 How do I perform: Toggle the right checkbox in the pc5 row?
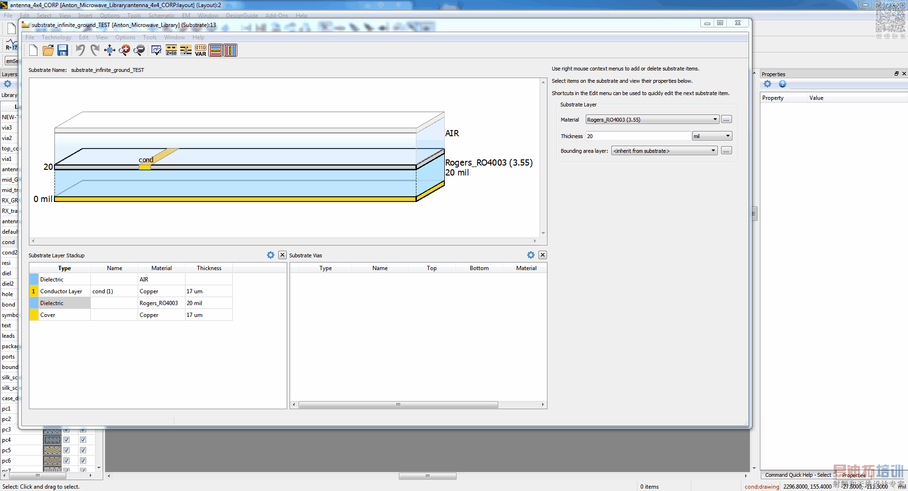tap(83, 450)
